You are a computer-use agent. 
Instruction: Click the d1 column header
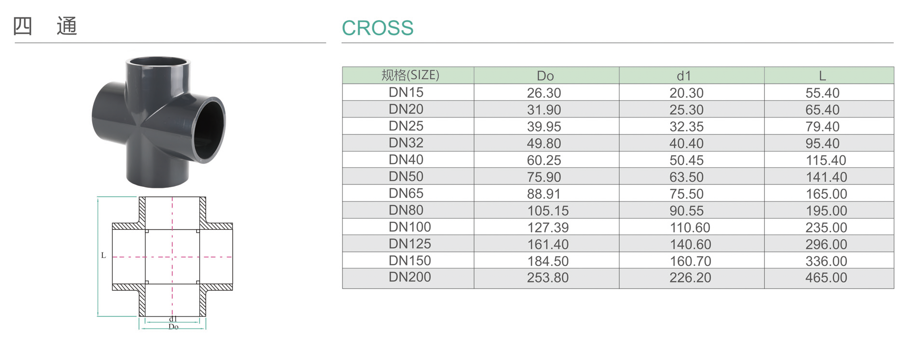(684, 76)
